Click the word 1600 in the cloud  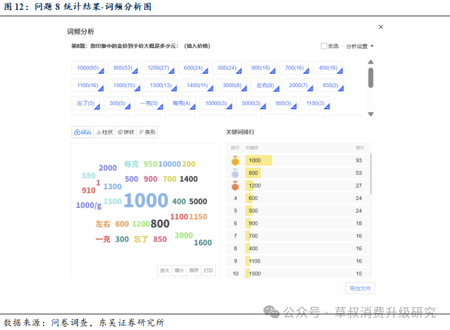point(202,242)
